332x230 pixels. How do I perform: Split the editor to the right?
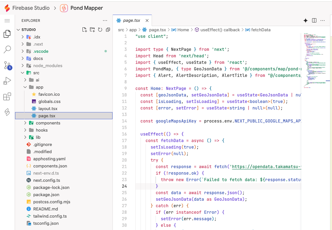[314, 21]
